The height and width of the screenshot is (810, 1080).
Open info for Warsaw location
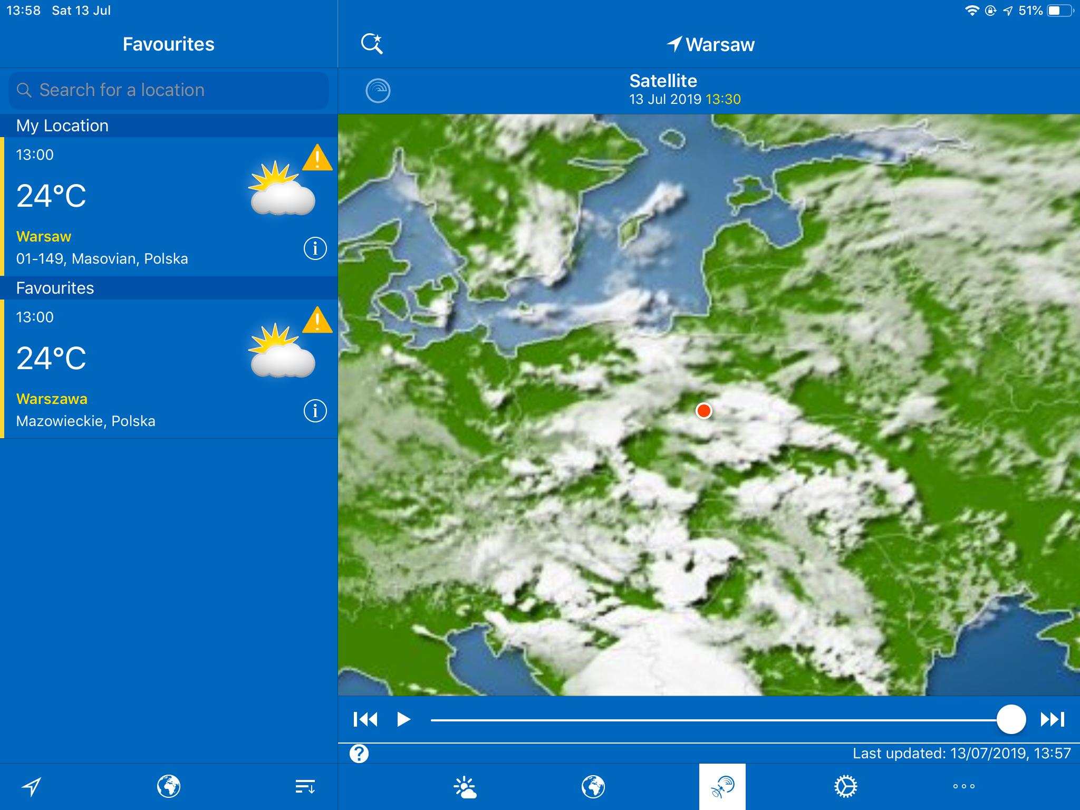pos(315,248)
